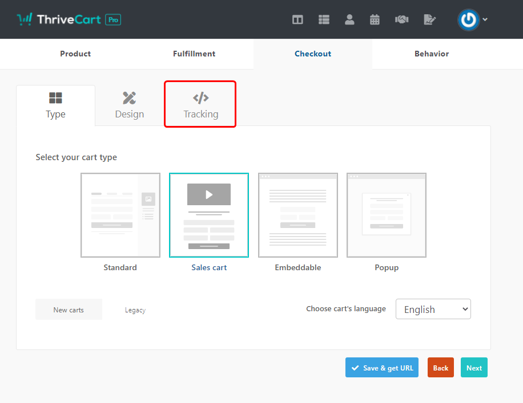The image size is (523, 403).
Task: Switch to the Tracking sub-tab
Action: 200,105
